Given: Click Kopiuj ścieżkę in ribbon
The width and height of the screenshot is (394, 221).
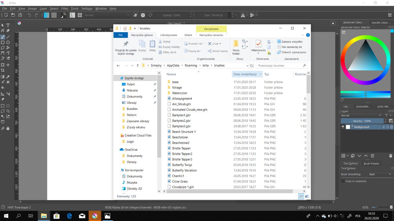Looking at the screenshot, I should pyautogui.click(x=169, y=47).
